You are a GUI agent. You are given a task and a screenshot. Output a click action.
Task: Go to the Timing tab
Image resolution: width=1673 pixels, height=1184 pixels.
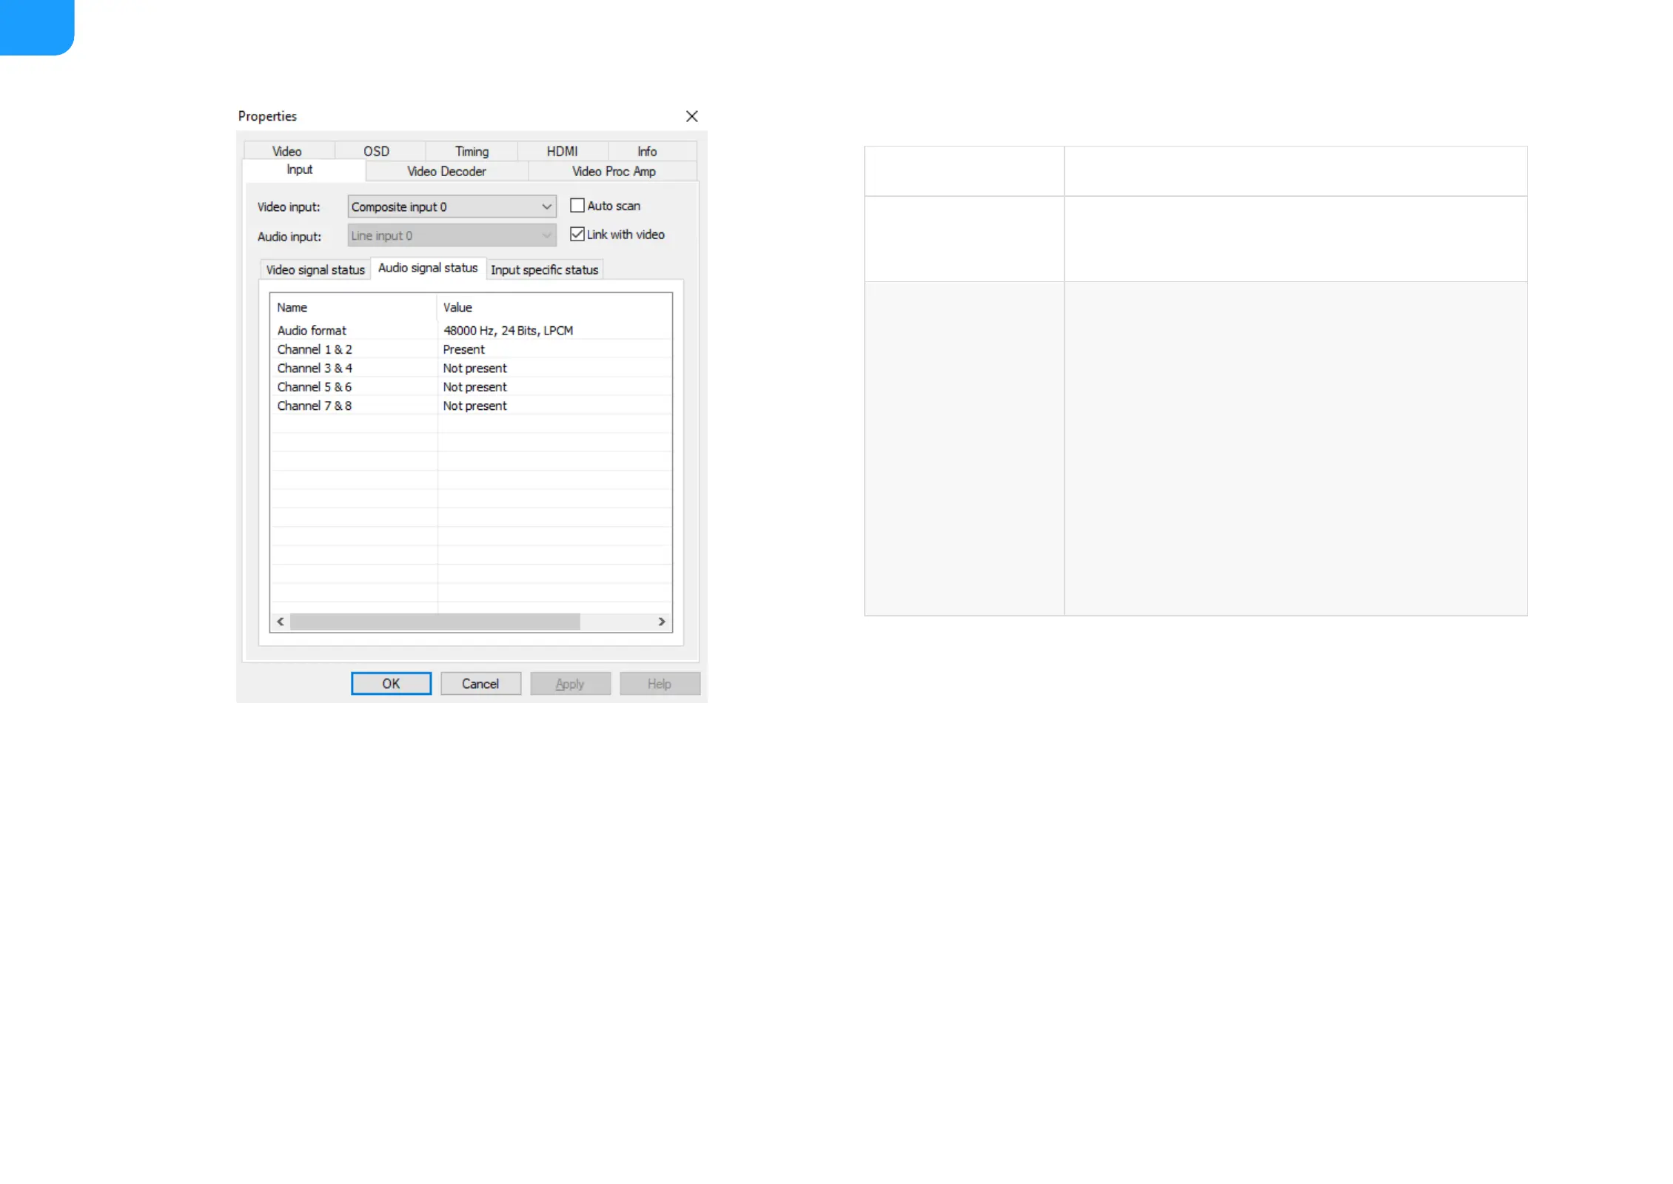point(472,151)
